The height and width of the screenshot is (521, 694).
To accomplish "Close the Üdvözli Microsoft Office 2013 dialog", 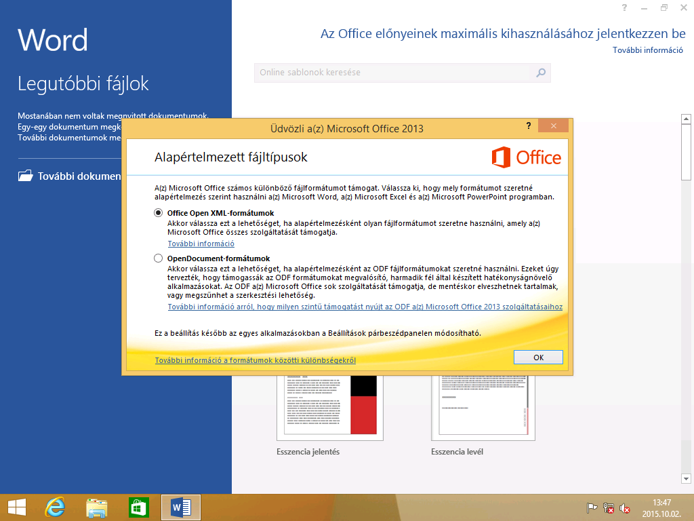I will (553, 126).
